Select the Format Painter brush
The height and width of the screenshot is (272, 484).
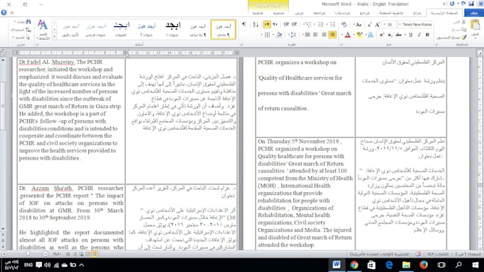463,37
